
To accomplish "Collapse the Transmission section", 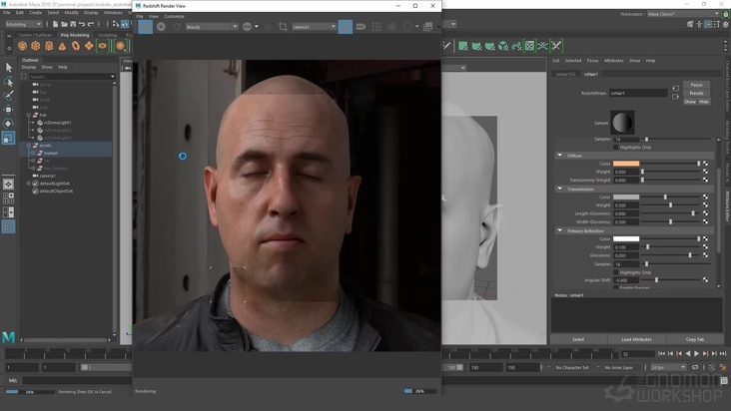I will click(x=560, y=189).
